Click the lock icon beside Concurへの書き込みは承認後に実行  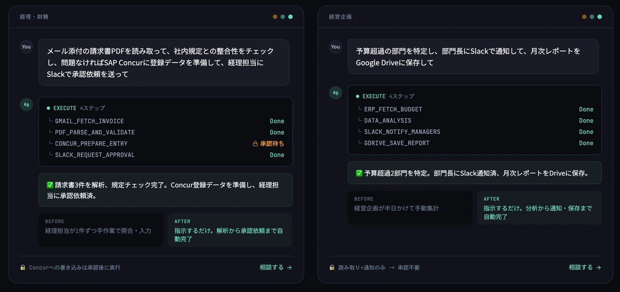point(23,268)
